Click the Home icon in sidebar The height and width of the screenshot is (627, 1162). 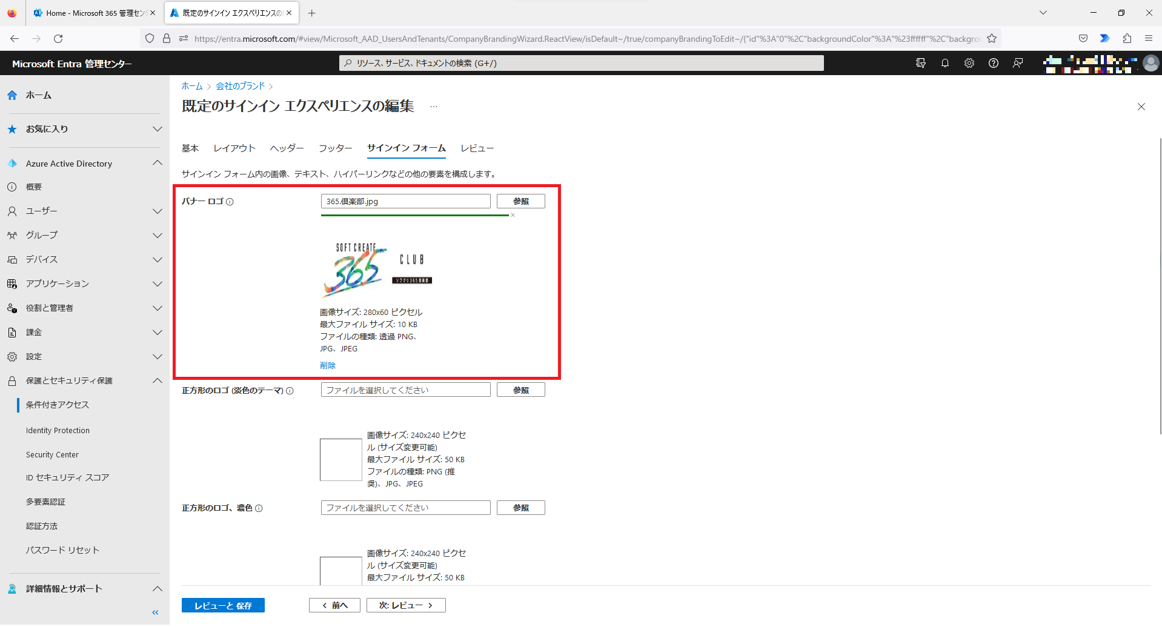click(x=12, y=95)
